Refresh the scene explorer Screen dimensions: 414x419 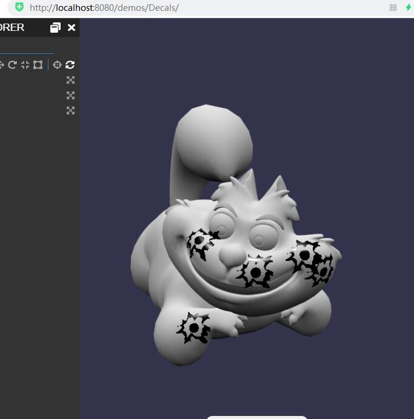[x=70, y=65]
